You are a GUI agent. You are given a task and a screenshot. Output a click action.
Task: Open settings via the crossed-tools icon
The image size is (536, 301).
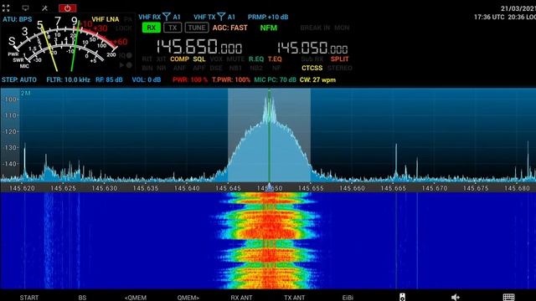[x=44, y=8]
